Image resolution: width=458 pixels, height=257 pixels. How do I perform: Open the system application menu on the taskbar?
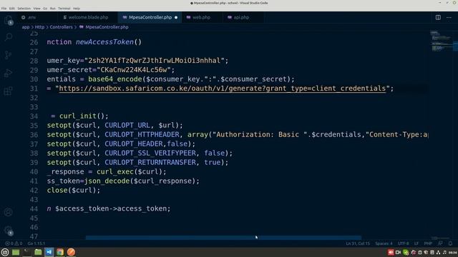(5, 252)
